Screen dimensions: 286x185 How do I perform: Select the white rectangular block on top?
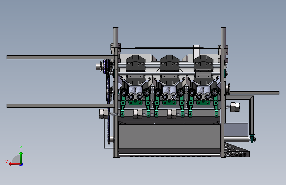point(196,52)
